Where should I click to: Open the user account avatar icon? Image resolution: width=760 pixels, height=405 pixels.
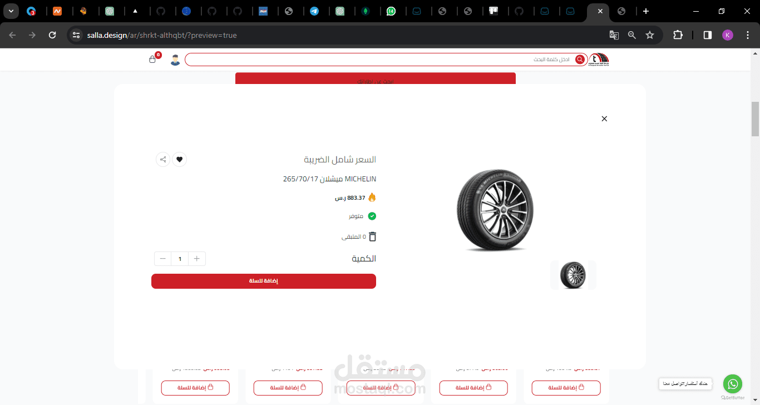[175, 60]
